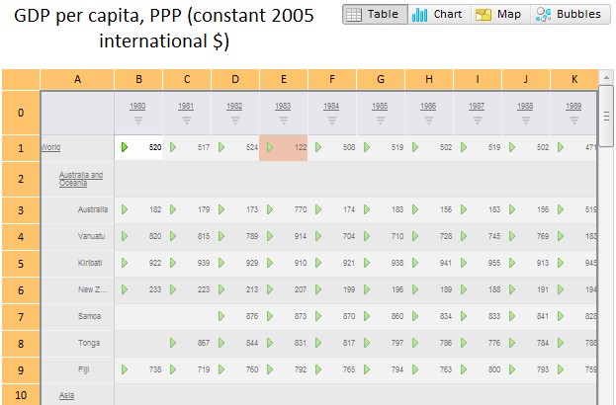Click the green arrow in Samoa 1982 cell
Image resolution: width=616 pixels, height=405 pixels.
click(x=221, y=315)
